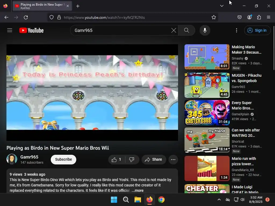
Task: Open Firefox View icon in tab bar
Action: pos(5,6)
